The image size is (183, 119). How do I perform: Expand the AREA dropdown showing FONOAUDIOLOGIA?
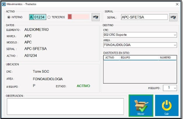click(x=140, y=45)
